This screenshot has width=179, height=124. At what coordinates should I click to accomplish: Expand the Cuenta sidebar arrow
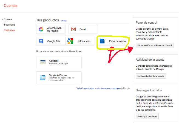click(2, 19)
